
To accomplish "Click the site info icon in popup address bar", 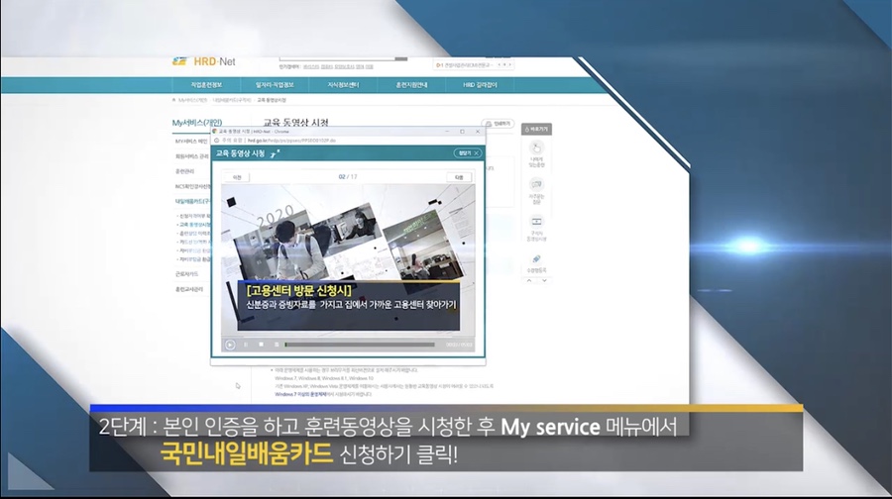I will pos(216,141).
